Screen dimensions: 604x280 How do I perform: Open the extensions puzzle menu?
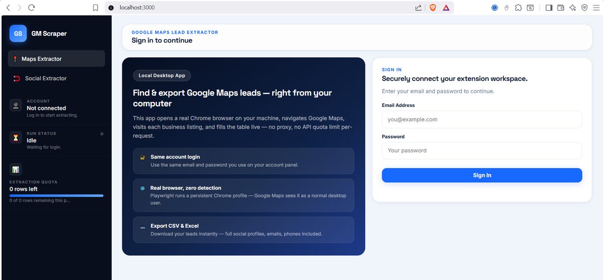pos(518,8)
